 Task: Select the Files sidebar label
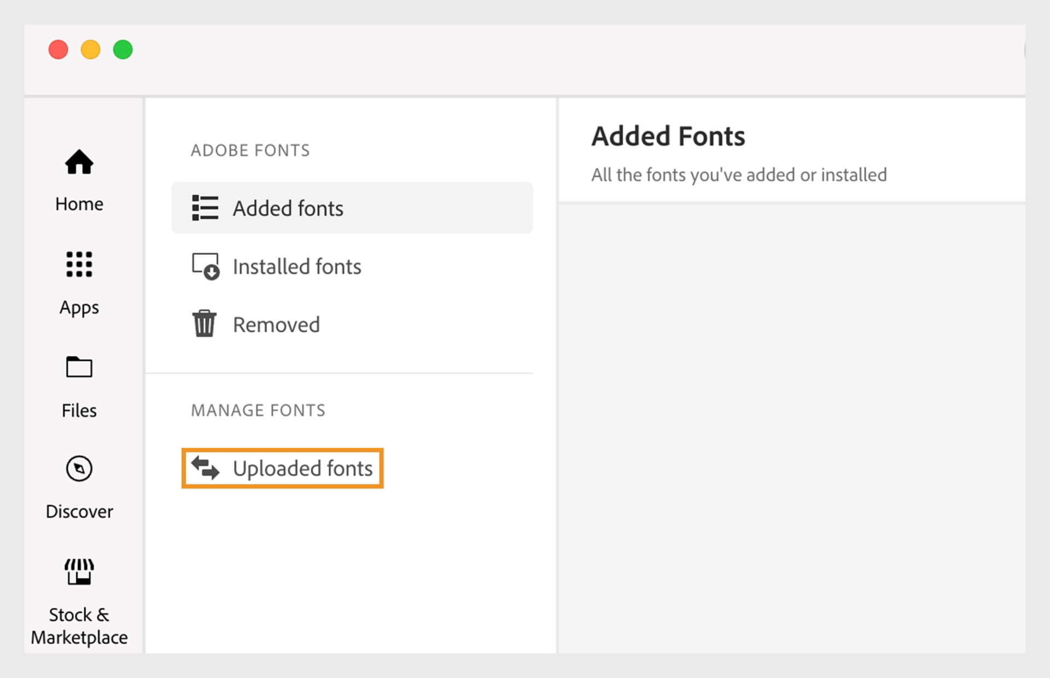click(79, 411)
